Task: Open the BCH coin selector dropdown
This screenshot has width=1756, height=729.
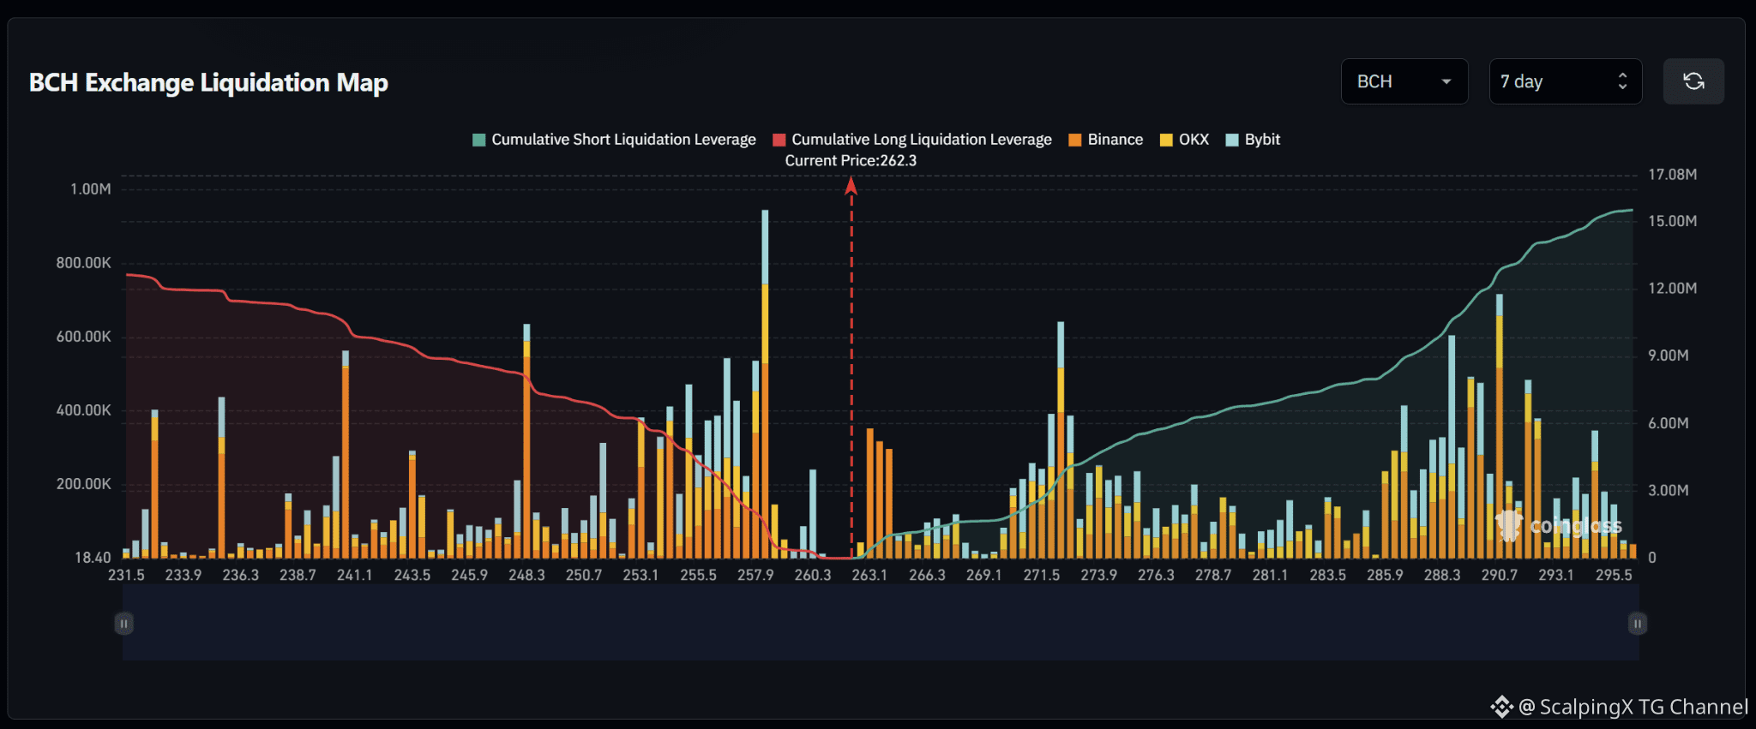Action: coord(1404,81)
